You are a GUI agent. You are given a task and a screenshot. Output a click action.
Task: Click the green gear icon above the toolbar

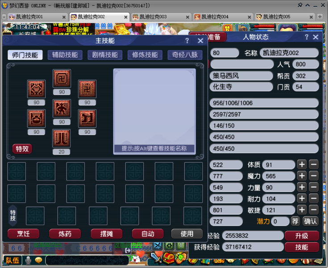pos(169,246)
